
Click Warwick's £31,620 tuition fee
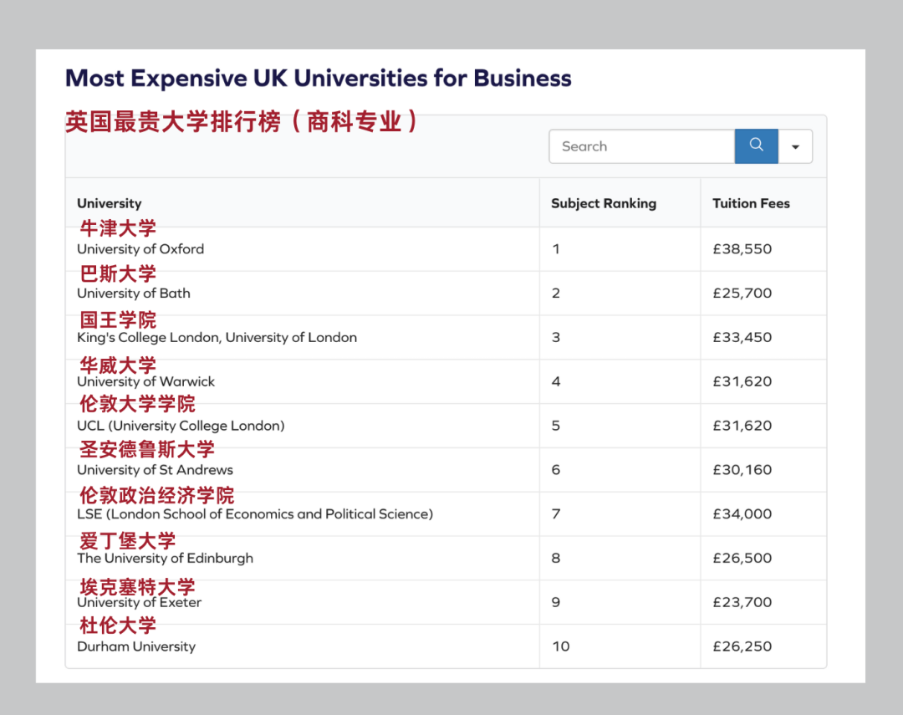[742, 381]
